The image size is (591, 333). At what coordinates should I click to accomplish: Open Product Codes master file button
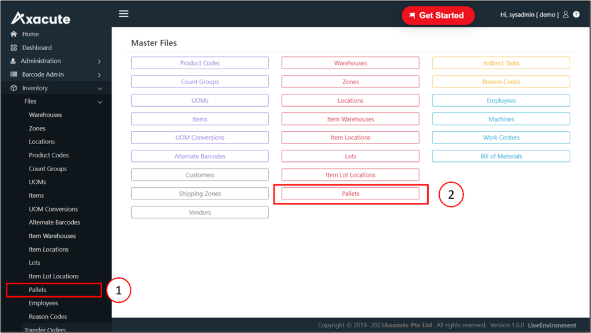[200, 63]
